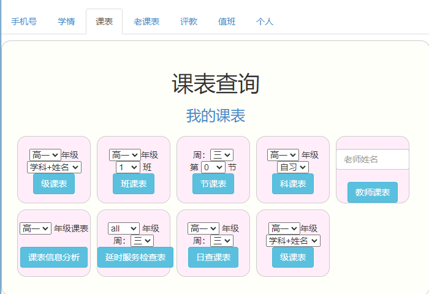
Task: Click the 班课表 button
Action: point(134,184)
